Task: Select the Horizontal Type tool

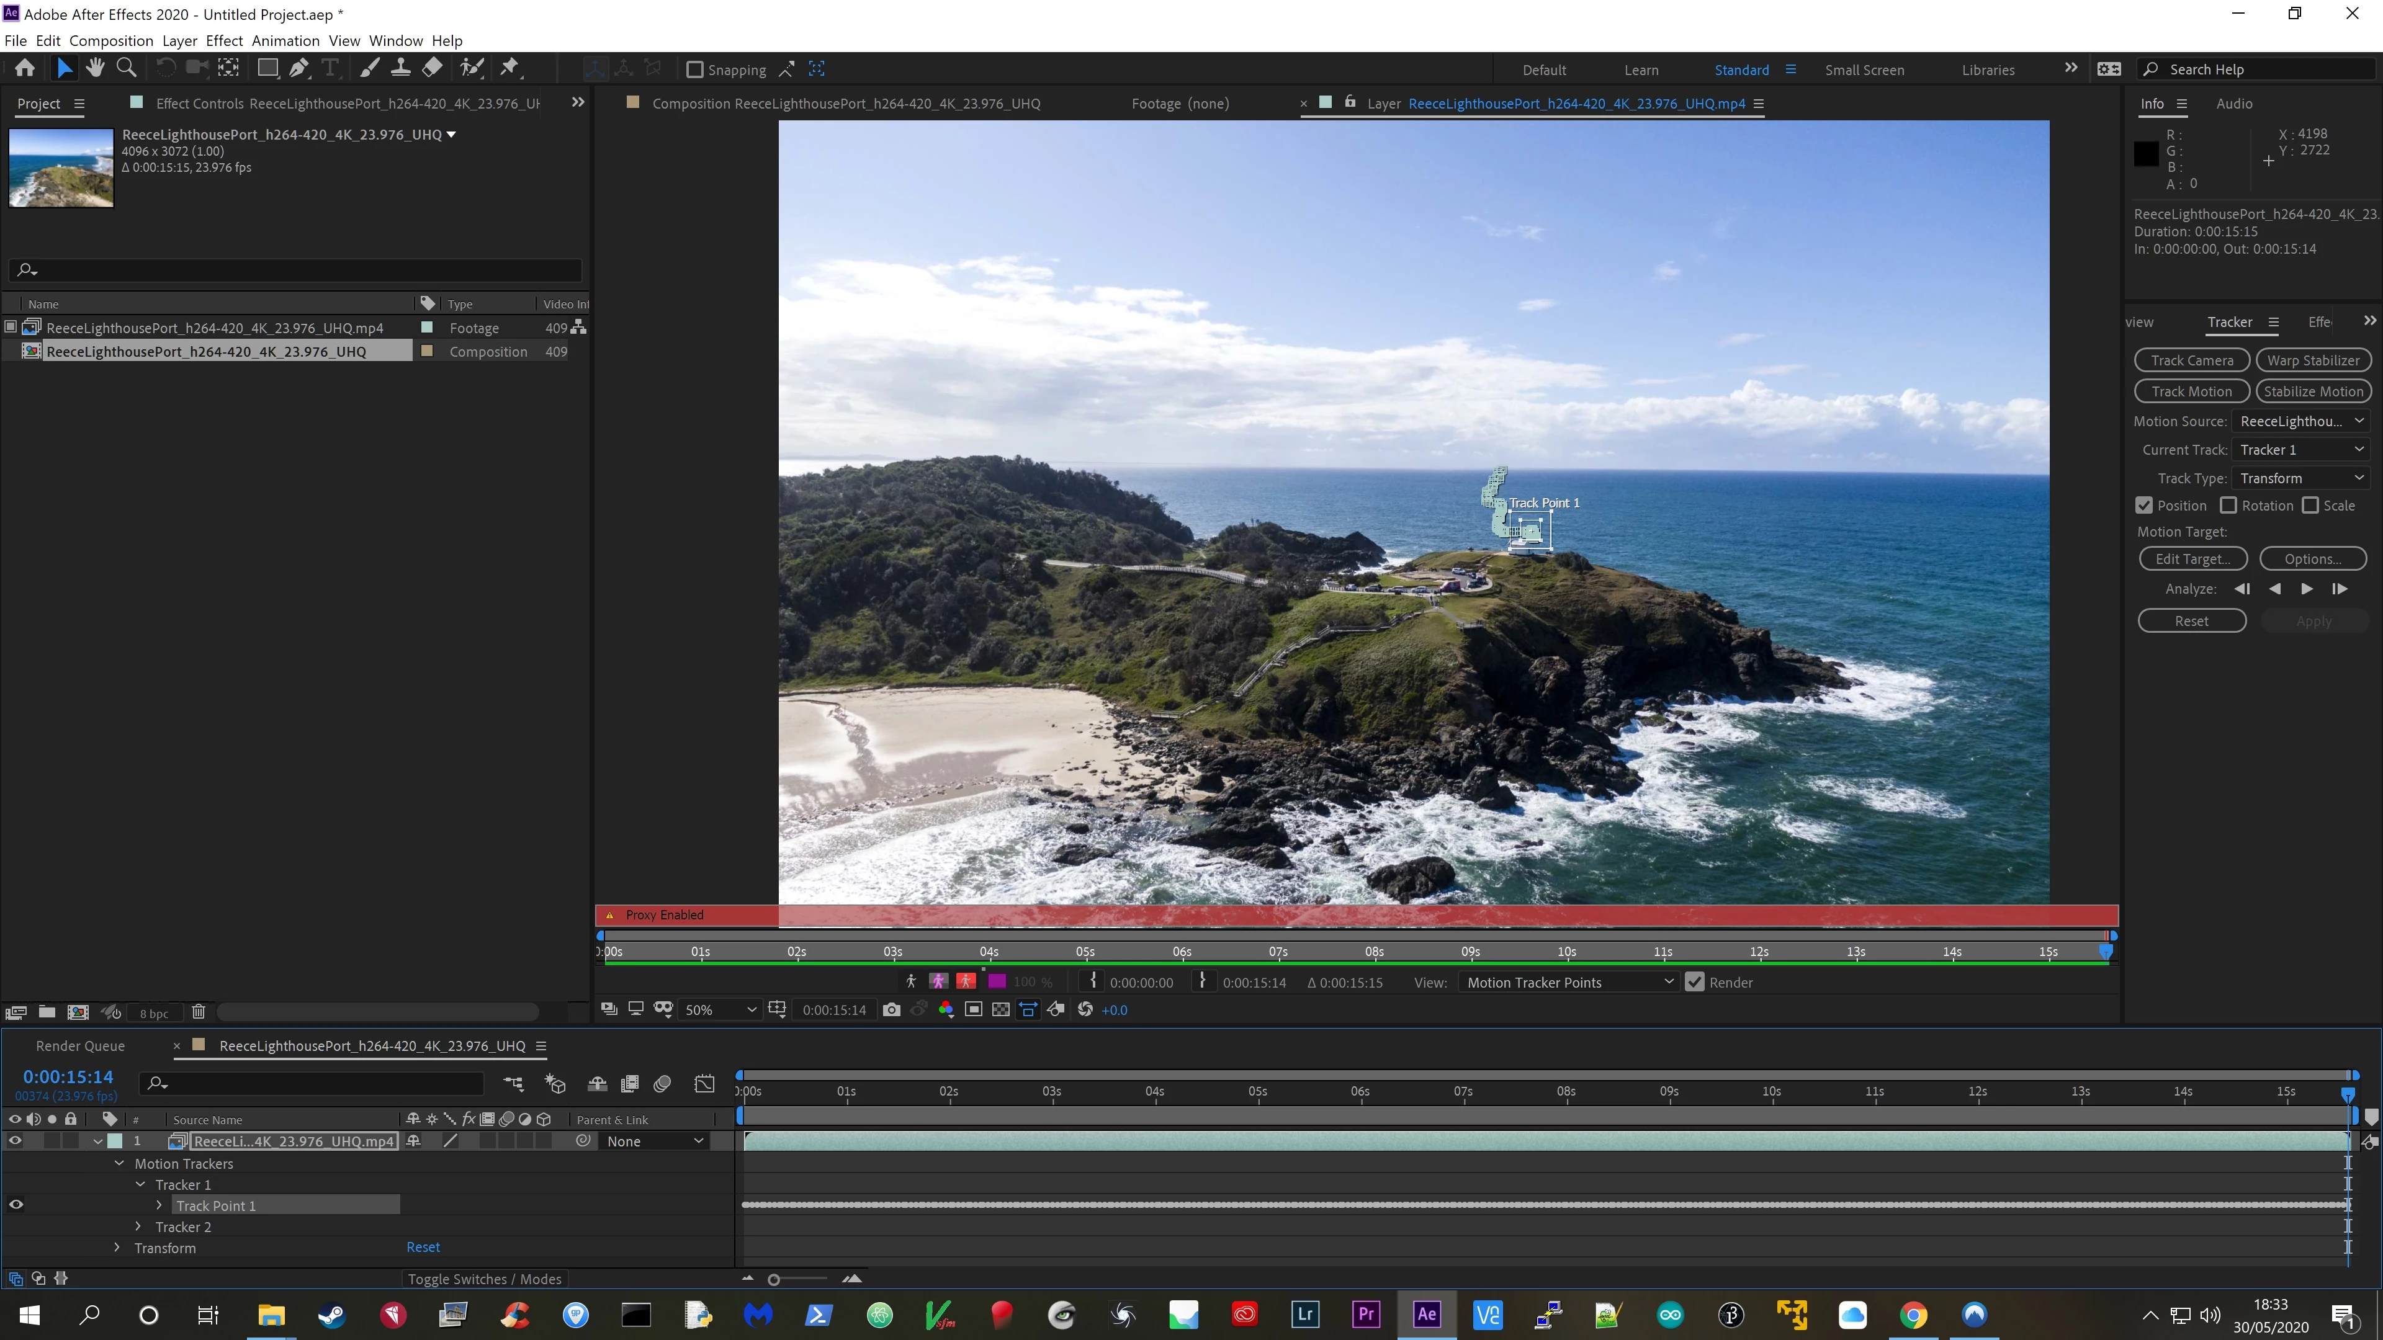Action: click(330, 68)
